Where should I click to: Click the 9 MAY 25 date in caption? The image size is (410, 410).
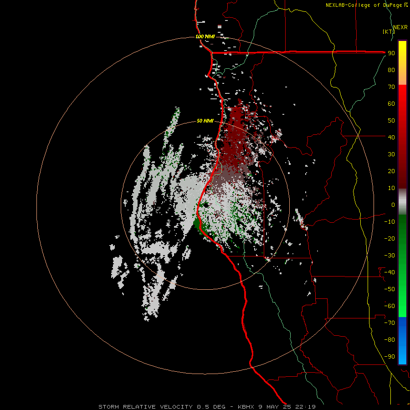[x=275, y=407]
